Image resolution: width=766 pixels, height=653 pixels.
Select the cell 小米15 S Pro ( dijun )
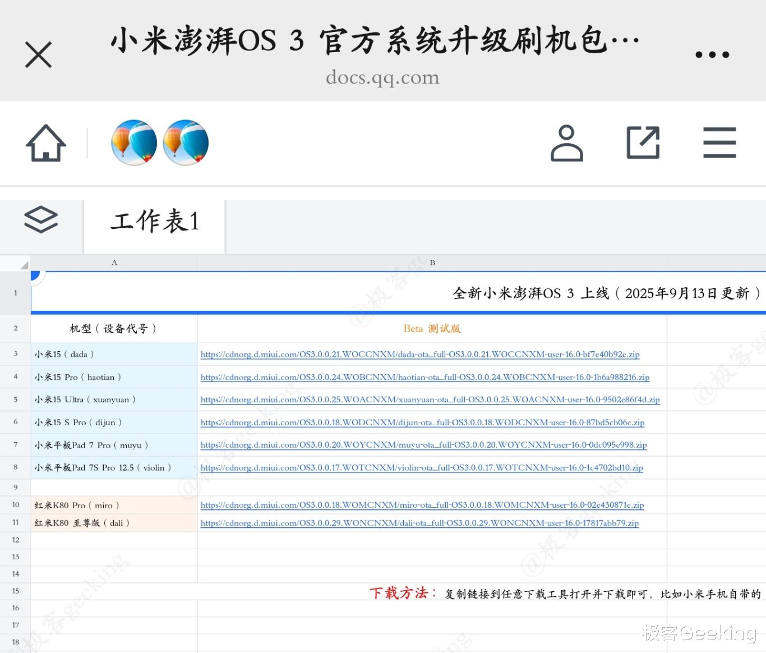[114, 422]
